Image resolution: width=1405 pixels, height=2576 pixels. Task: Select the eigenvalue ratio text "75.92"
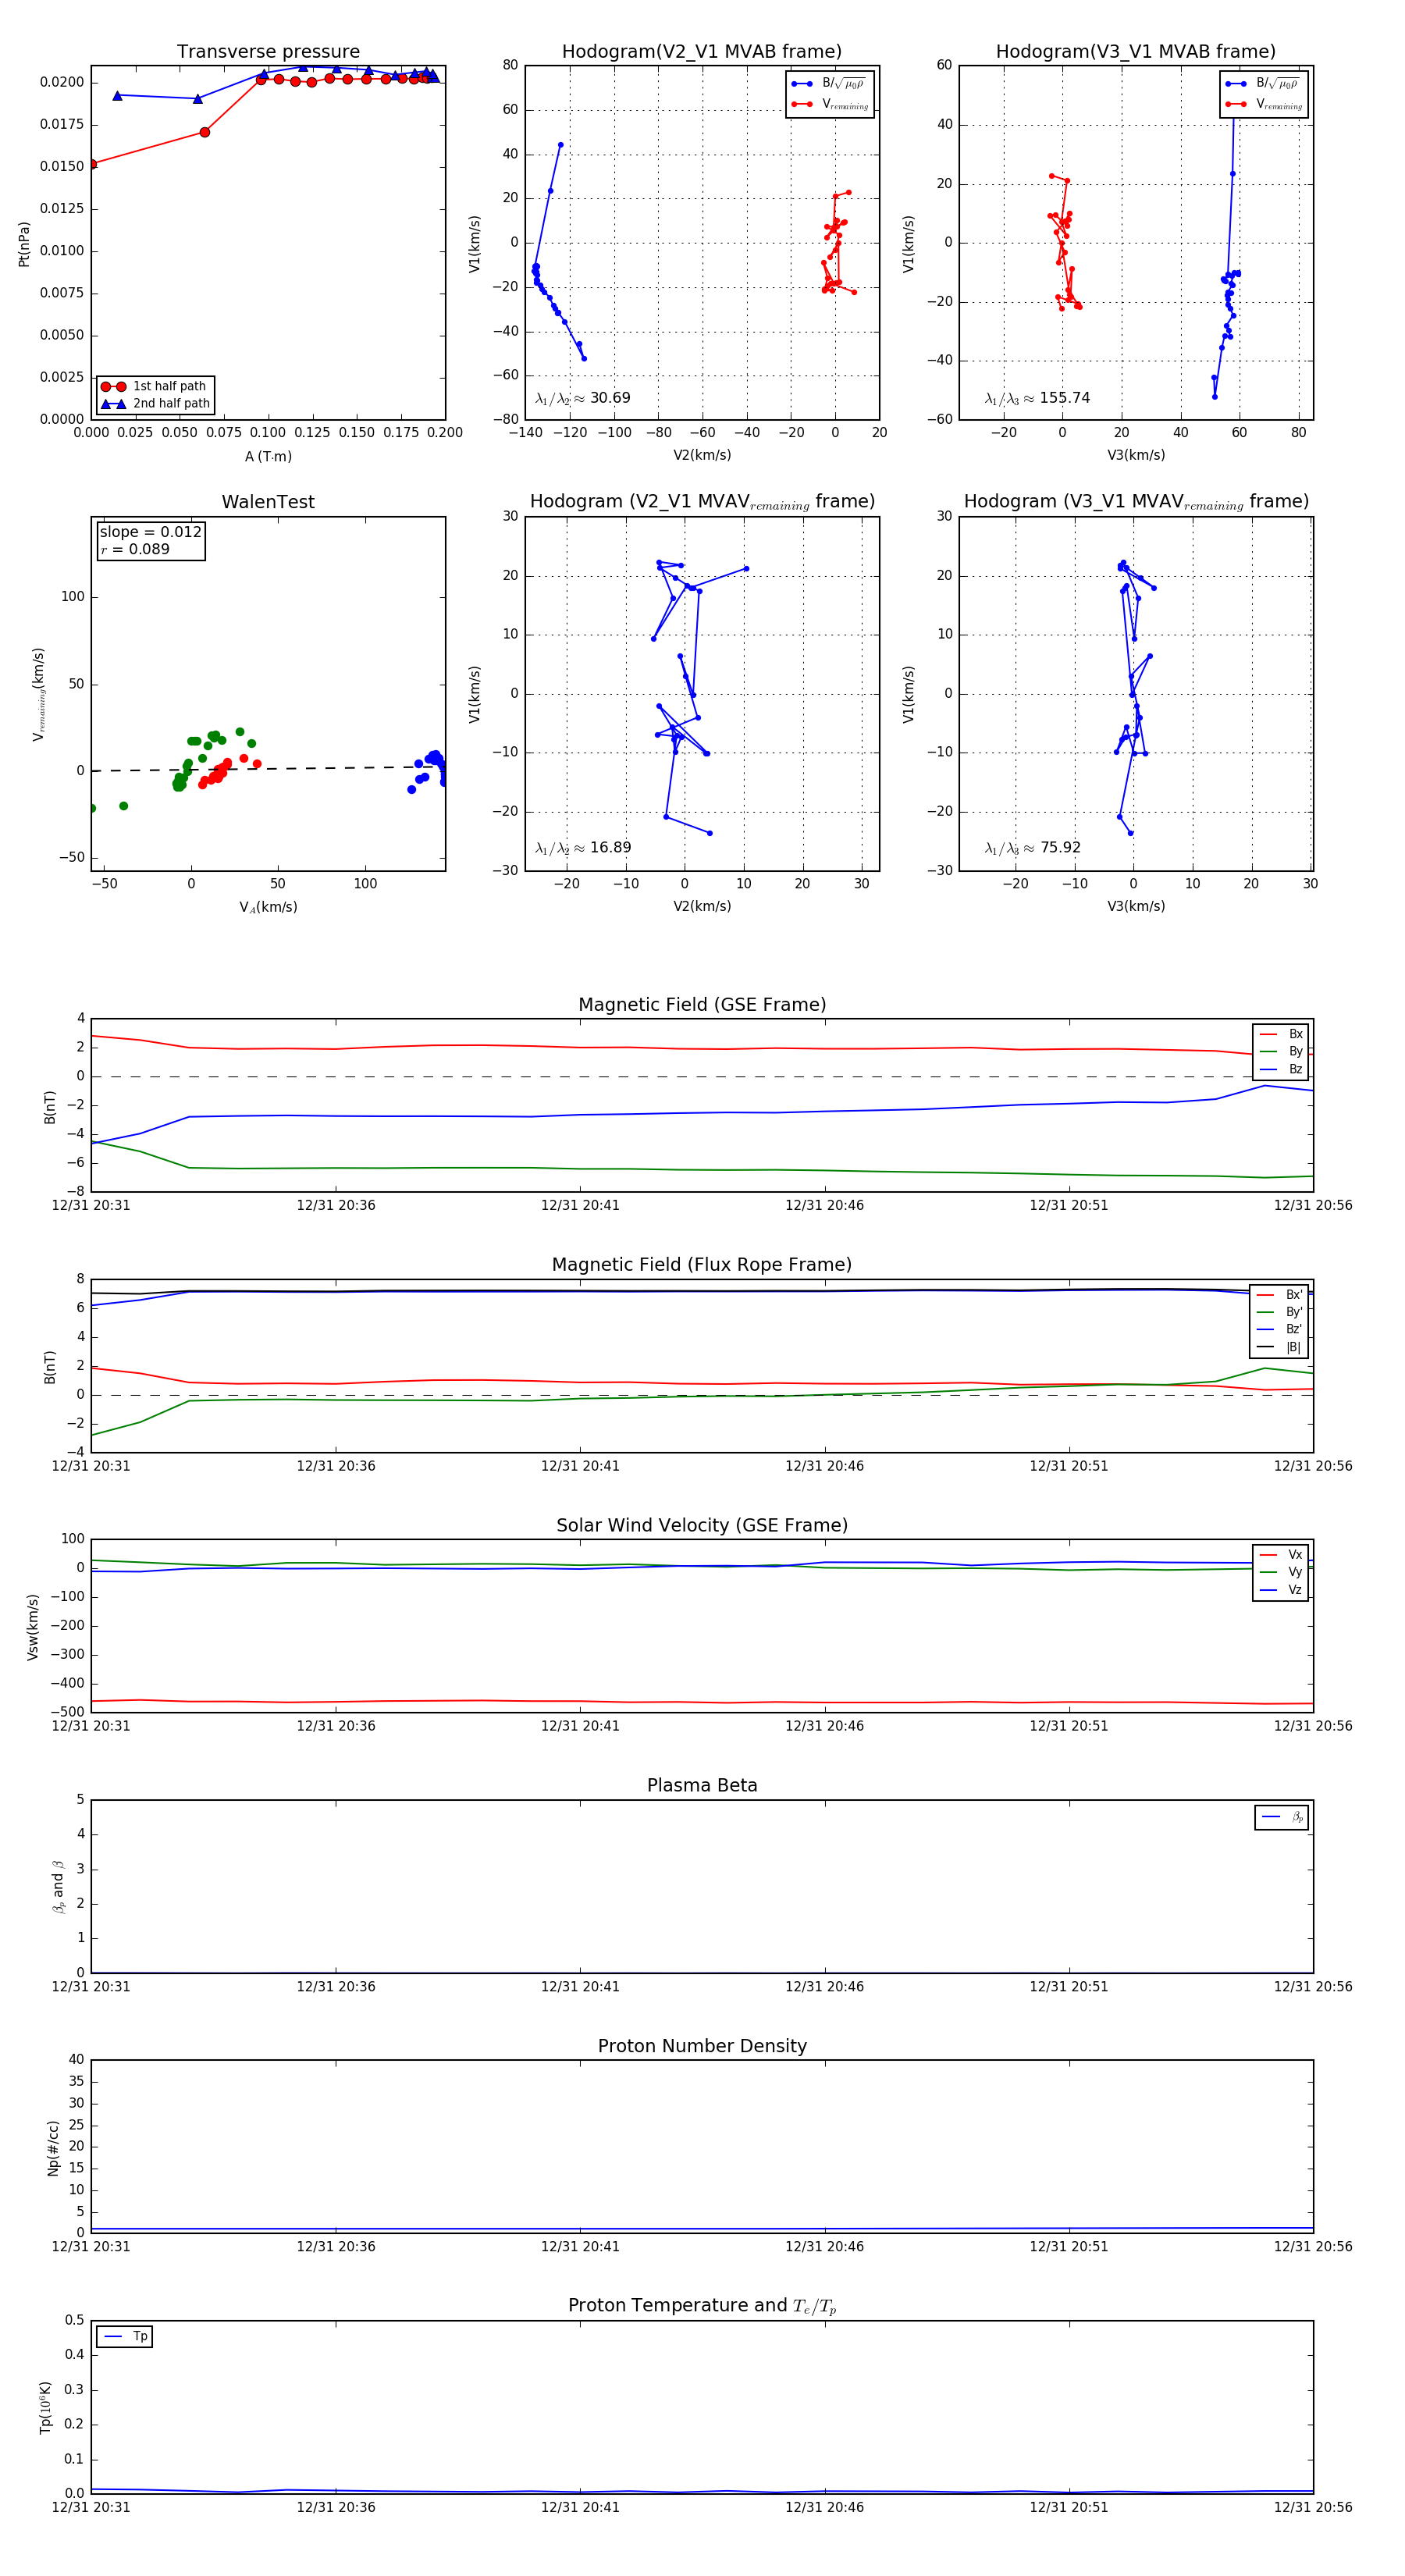click(x=1060, y=848)
